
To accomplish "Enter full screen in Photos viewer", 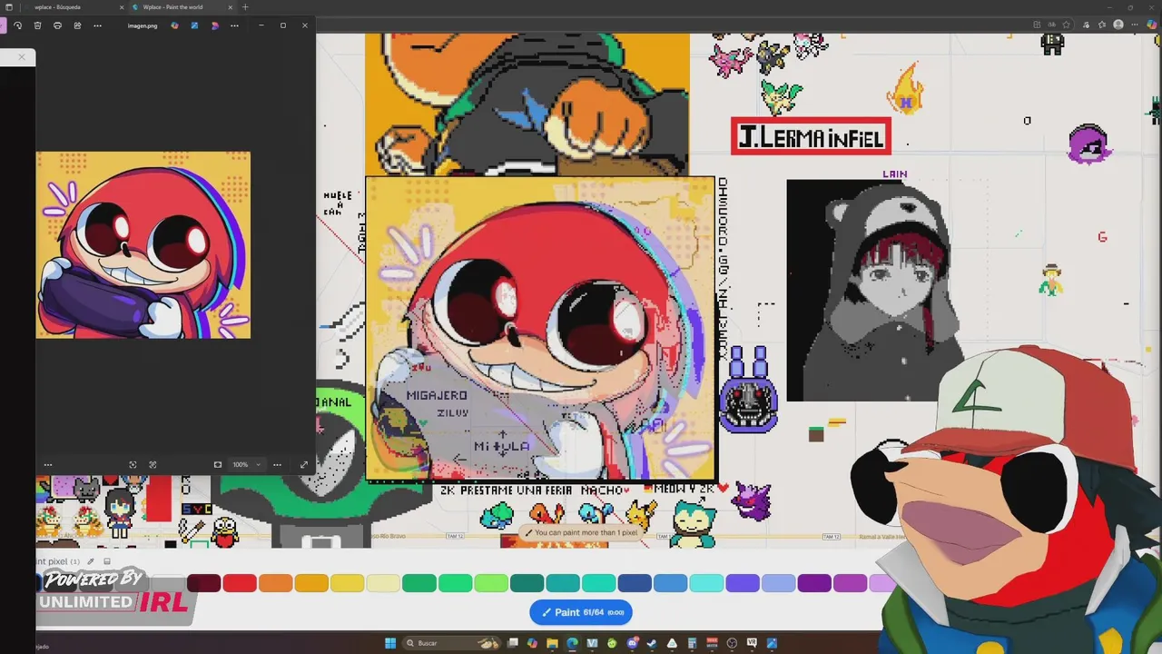I will (303, 464).
